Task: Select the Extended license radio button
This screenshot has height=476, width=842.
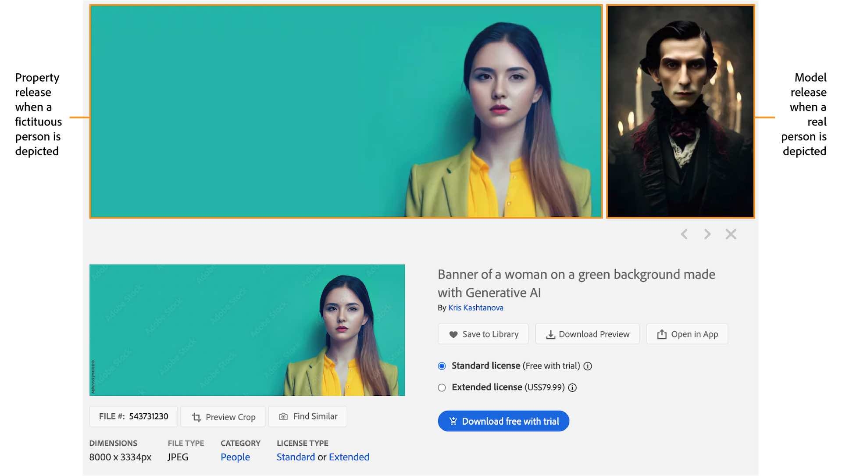Action: coord(442,388)
